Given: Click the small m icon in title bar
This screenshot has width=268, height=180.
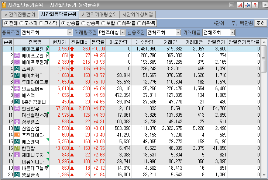Looking at the screenshot, I should (231, 5).
